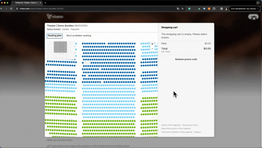Go to the Payment step

point(75,29)
